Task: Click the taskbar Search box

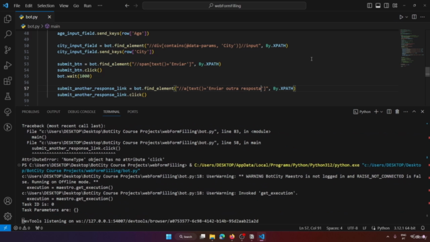Action: 186,237
